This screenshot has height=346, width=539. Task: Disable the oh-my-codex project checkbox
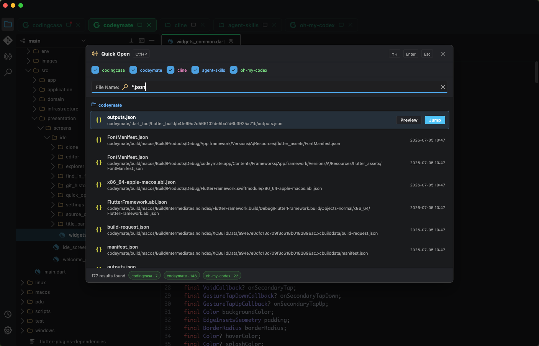point(234,70)
